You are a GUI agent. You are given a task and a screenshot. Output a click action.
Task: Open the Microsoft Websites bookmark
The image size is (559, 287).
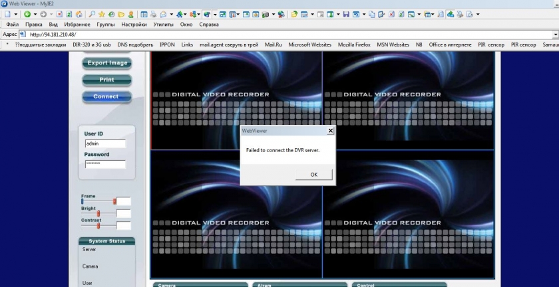[310, 45]
